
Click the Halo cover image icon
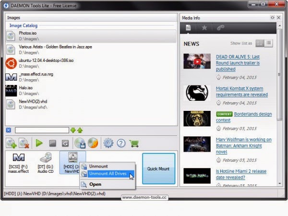(x=11, y=91)
